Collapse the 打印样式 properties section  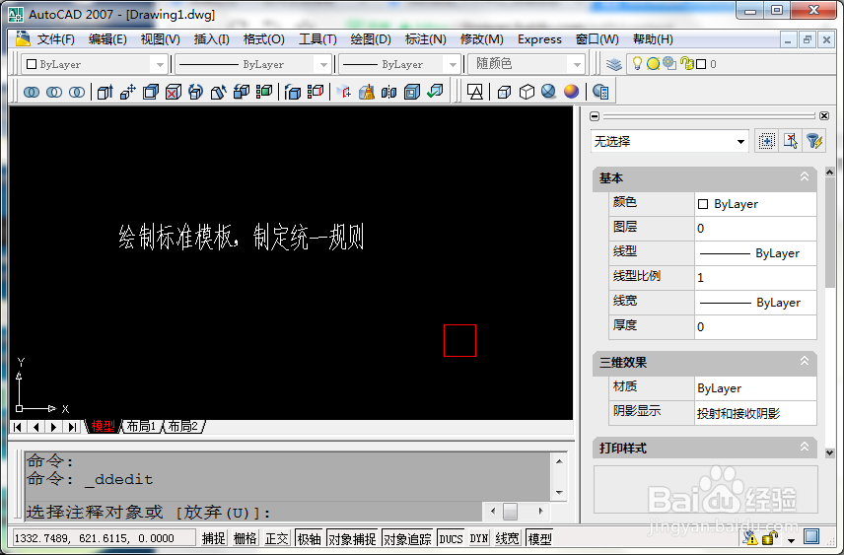coord(805,447)
